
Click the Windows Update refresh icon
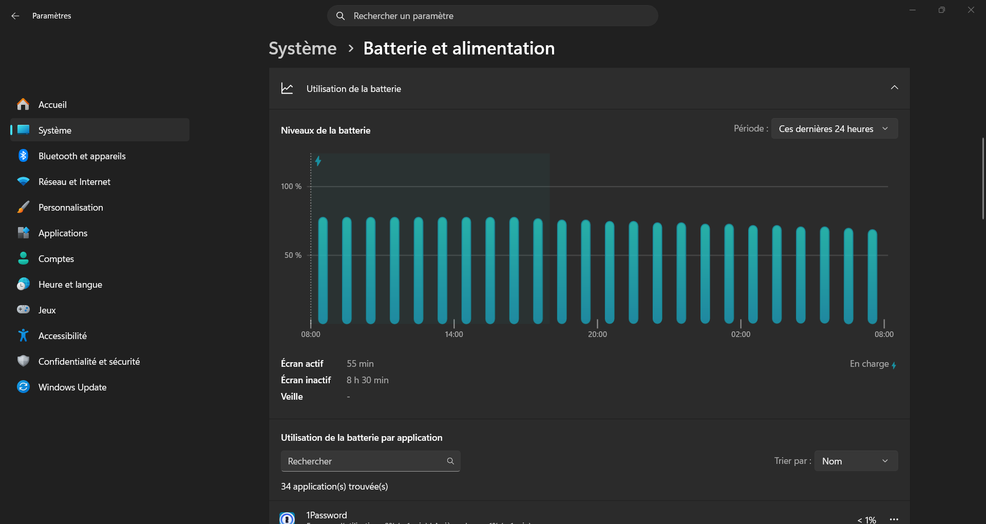23,387
